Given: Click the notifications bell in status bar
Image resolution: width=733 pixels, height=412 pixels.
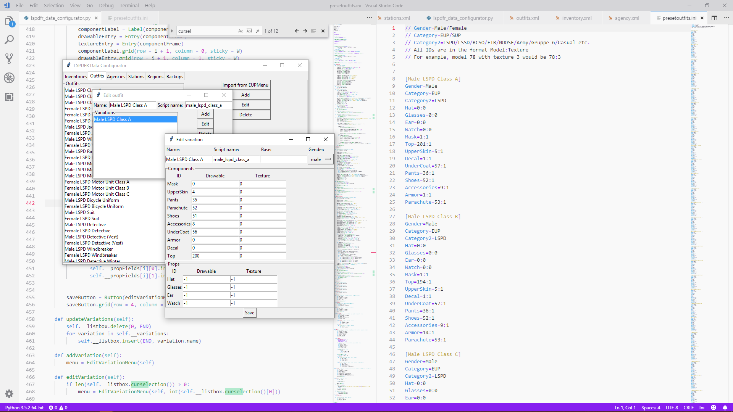Looking at the screenshot, I should [725, 407].
